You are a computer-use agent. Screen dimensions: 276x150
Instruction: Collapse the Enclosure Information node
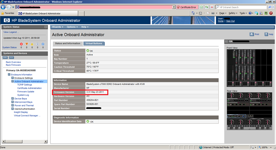coord(9,75)
